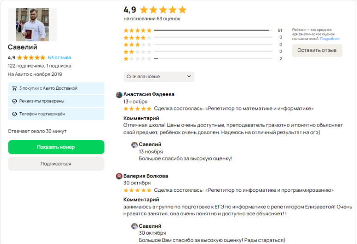This screenshot has width=357, height=244.
Task: Click Савелий's avatar in the 13 ноября reply
Action: click(x=135, y=145)
